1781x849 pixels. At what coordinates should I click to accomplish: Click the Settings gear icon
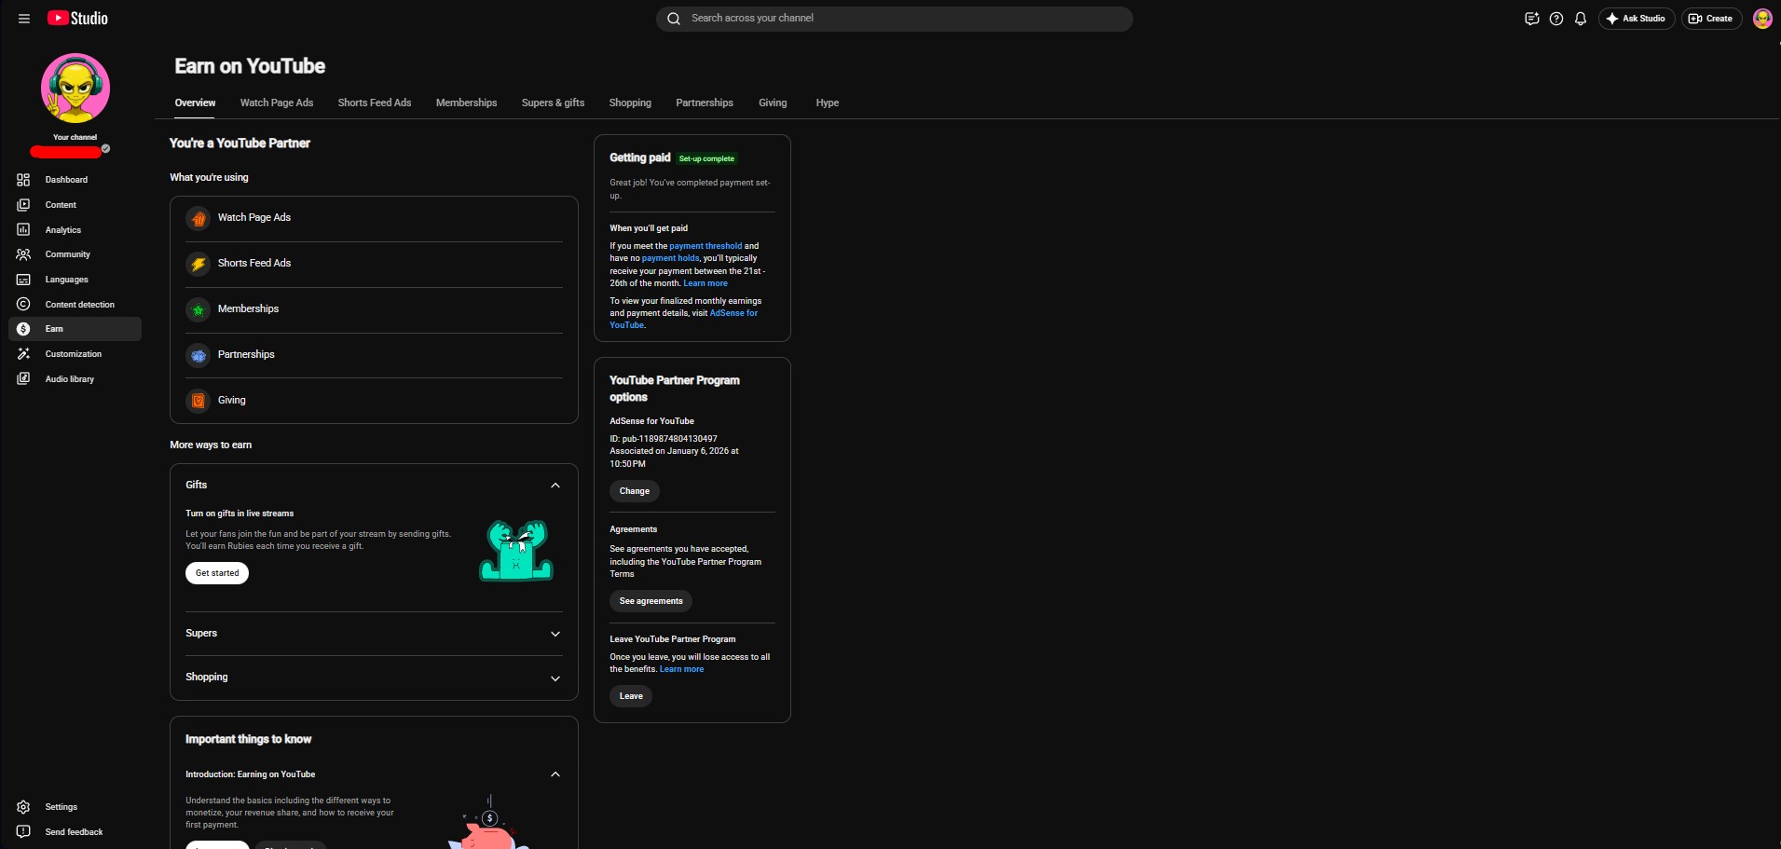(23, 807)
